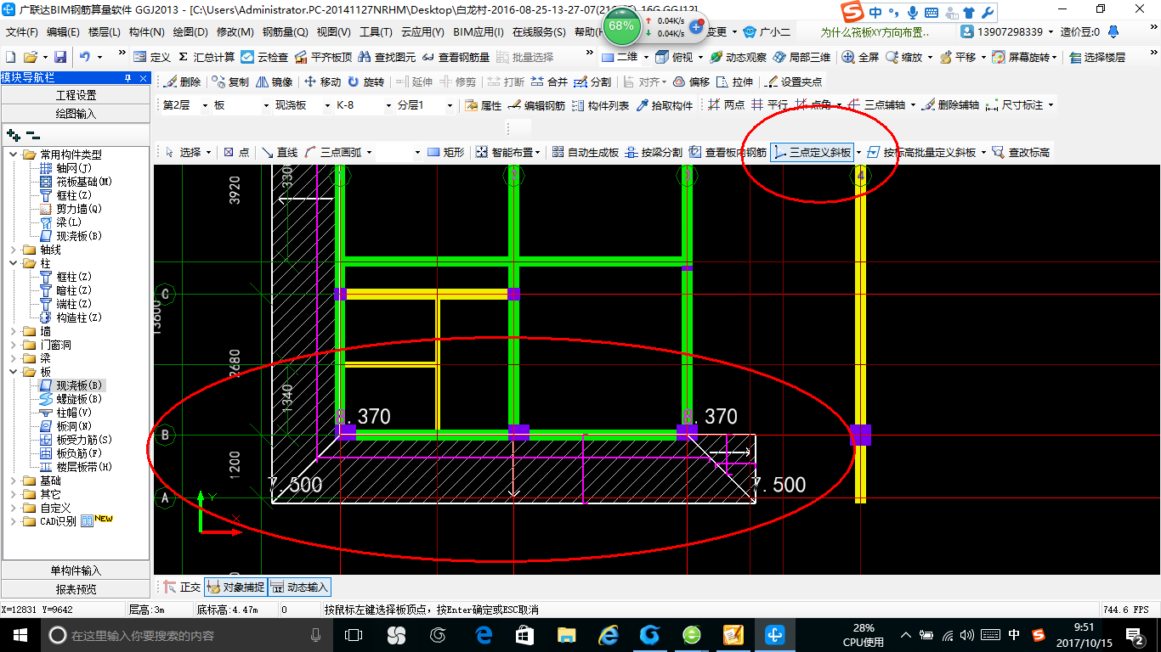Click 删除辅轴 delete auxiliary axis
1161x652 pixels.
[x=951, y=105]
